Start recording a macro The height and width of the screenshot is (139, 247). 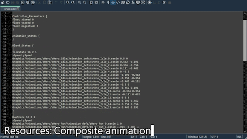pos(149,2)
